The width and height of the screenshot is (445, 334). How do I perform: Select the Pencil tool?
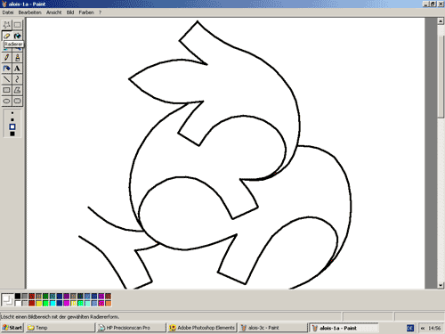pos(6,58)
